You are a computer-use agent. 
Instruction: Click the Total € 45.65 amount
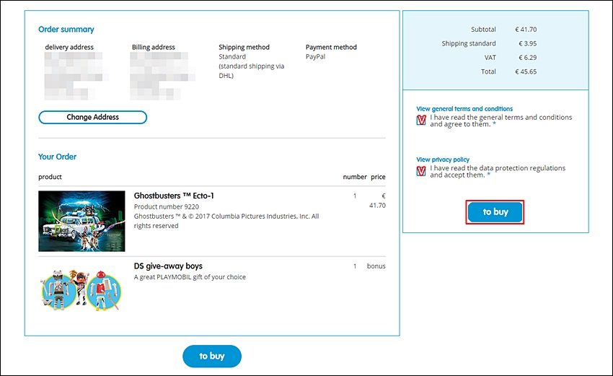[526, 71]
